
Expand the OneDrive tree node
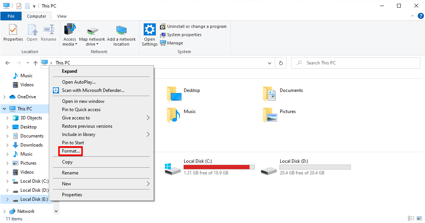click(x=5, y=97)
